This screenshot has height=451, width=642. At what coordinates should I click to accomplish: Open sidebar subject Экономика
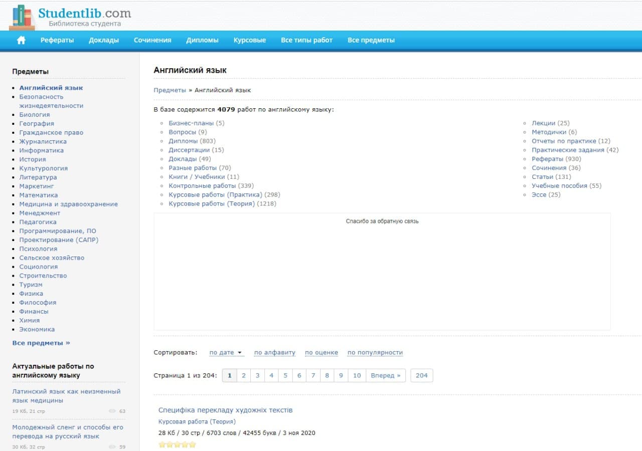(x=37, y=330)
